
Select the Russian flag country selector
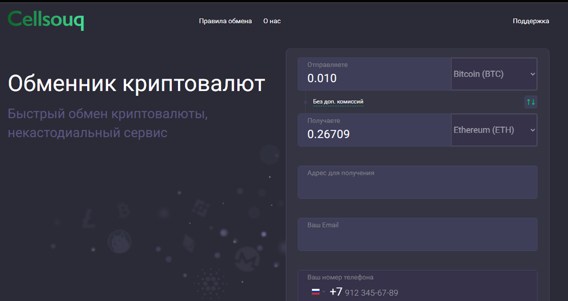point(318,292)
